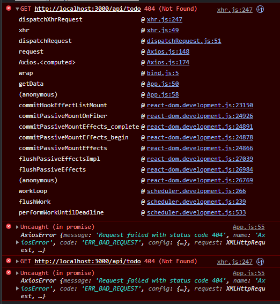Screen dimensions: 280x304
Task: Collapse the first GET 404 error stack trace
Action: pyautogui.click(x=17, y=9)
